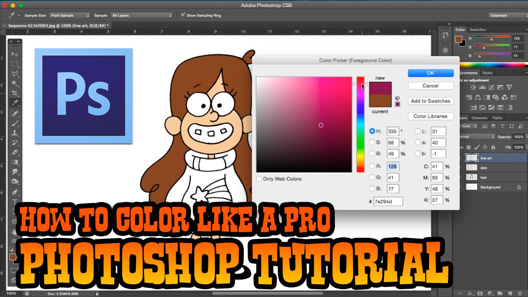Select the L lightness radio button

tap(418, 131)
